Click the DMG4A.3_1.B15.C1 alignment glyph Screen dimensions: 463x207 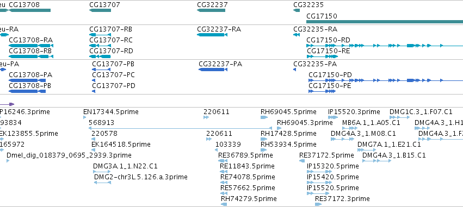point(377,161)
